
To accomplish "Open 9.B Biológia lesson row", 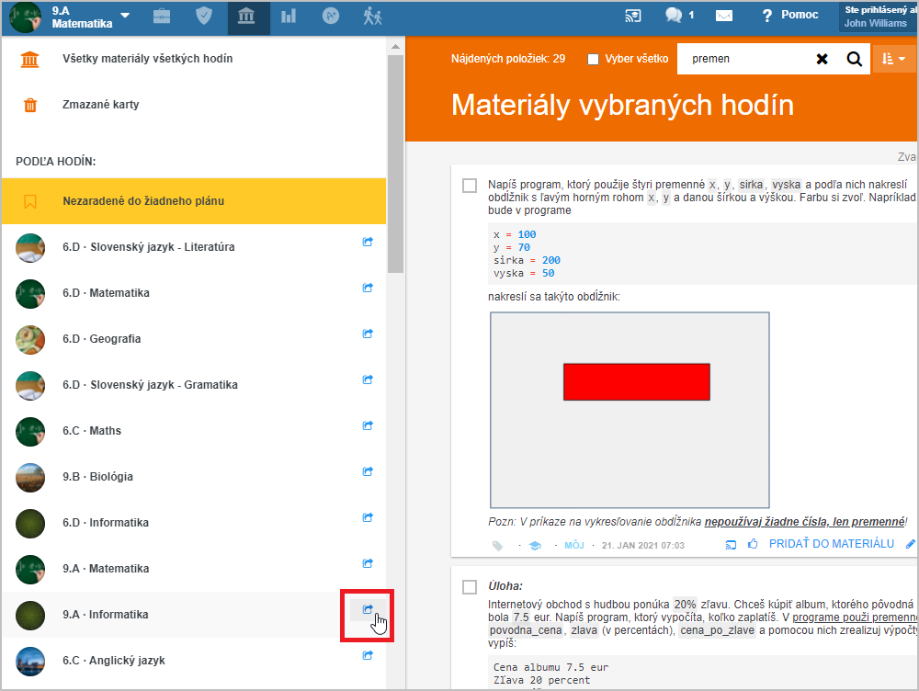I will (194, 477).
